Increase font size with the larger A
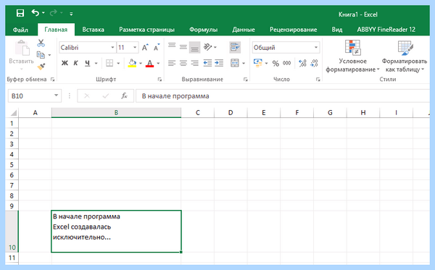The height and width of the screenshot is (270, 435). point(145,47)
